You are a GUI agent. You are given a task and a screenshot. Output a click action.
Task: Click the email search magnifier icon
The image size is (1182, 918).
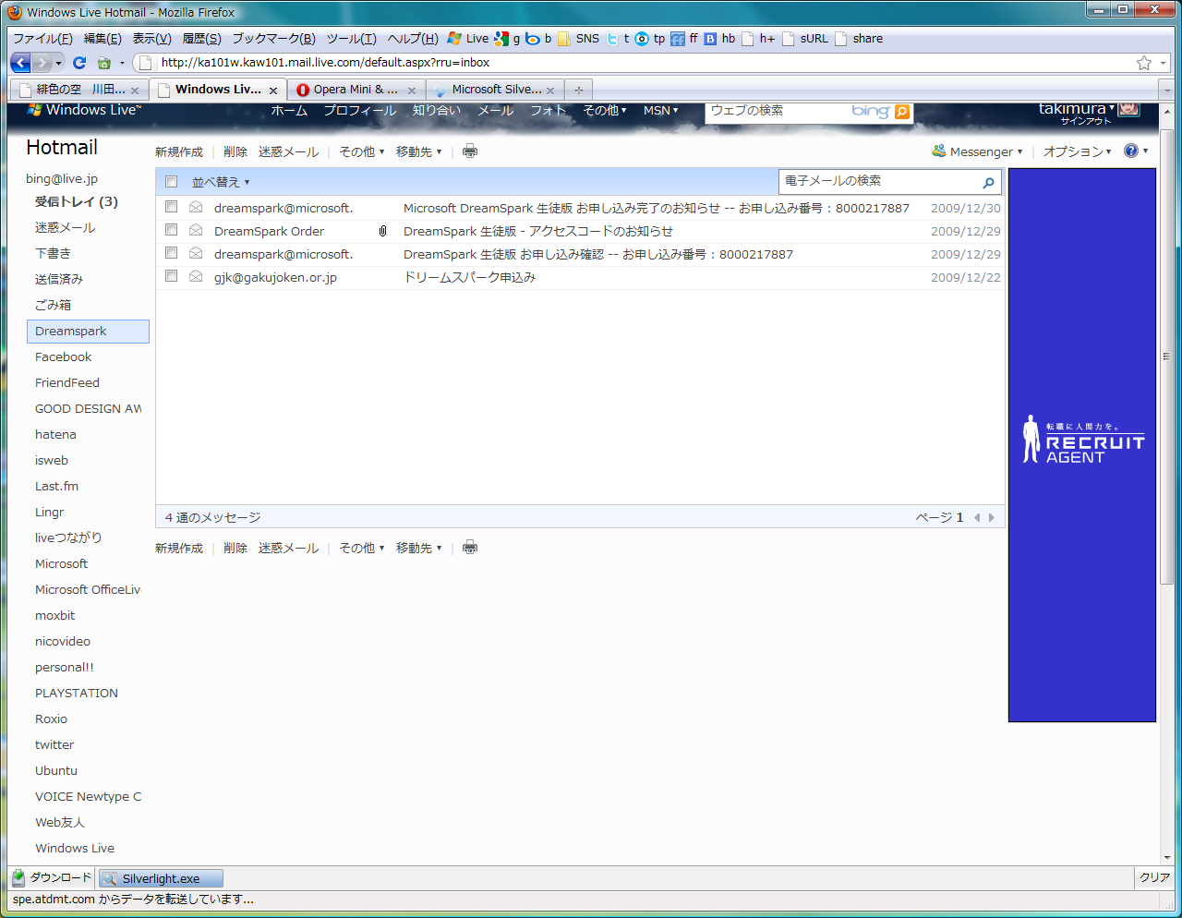tap(988, 182)
